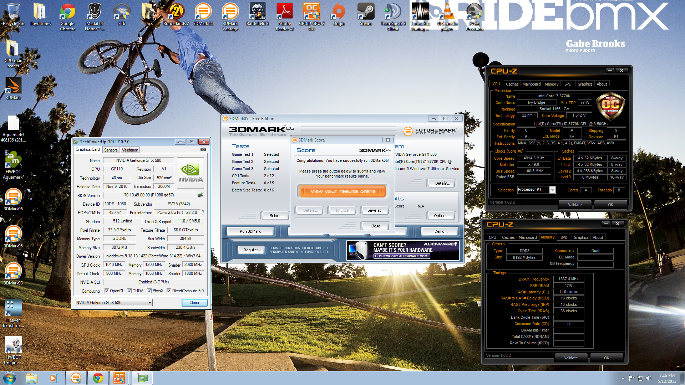Open Heaven Benchmark desktop shortcut
This screenshot has height=385, width=685.
tap(13, 313)
